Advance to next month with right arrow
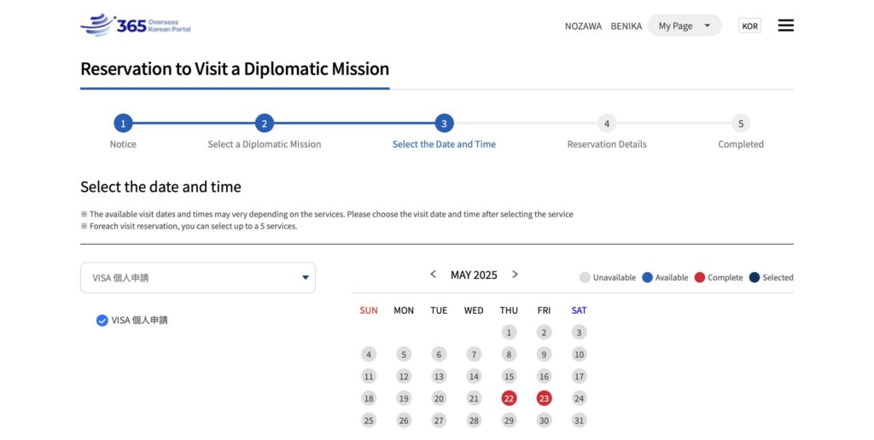Viewport: 874px width, 440px height. click(515, 275)
